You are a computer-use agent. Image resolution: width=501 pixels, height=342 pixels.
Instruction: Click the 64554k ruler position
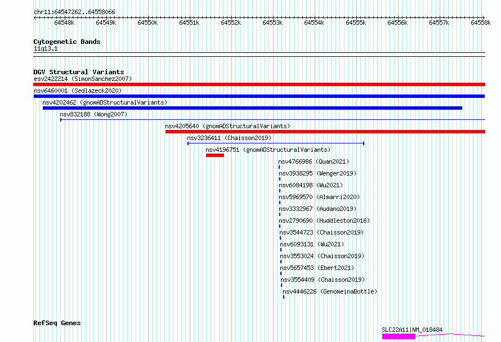pyautogui.click(x=314, y=22)
